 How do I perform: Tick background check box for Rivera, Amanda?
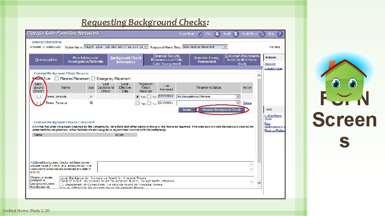pyautogui.click(x=38, y=97)
